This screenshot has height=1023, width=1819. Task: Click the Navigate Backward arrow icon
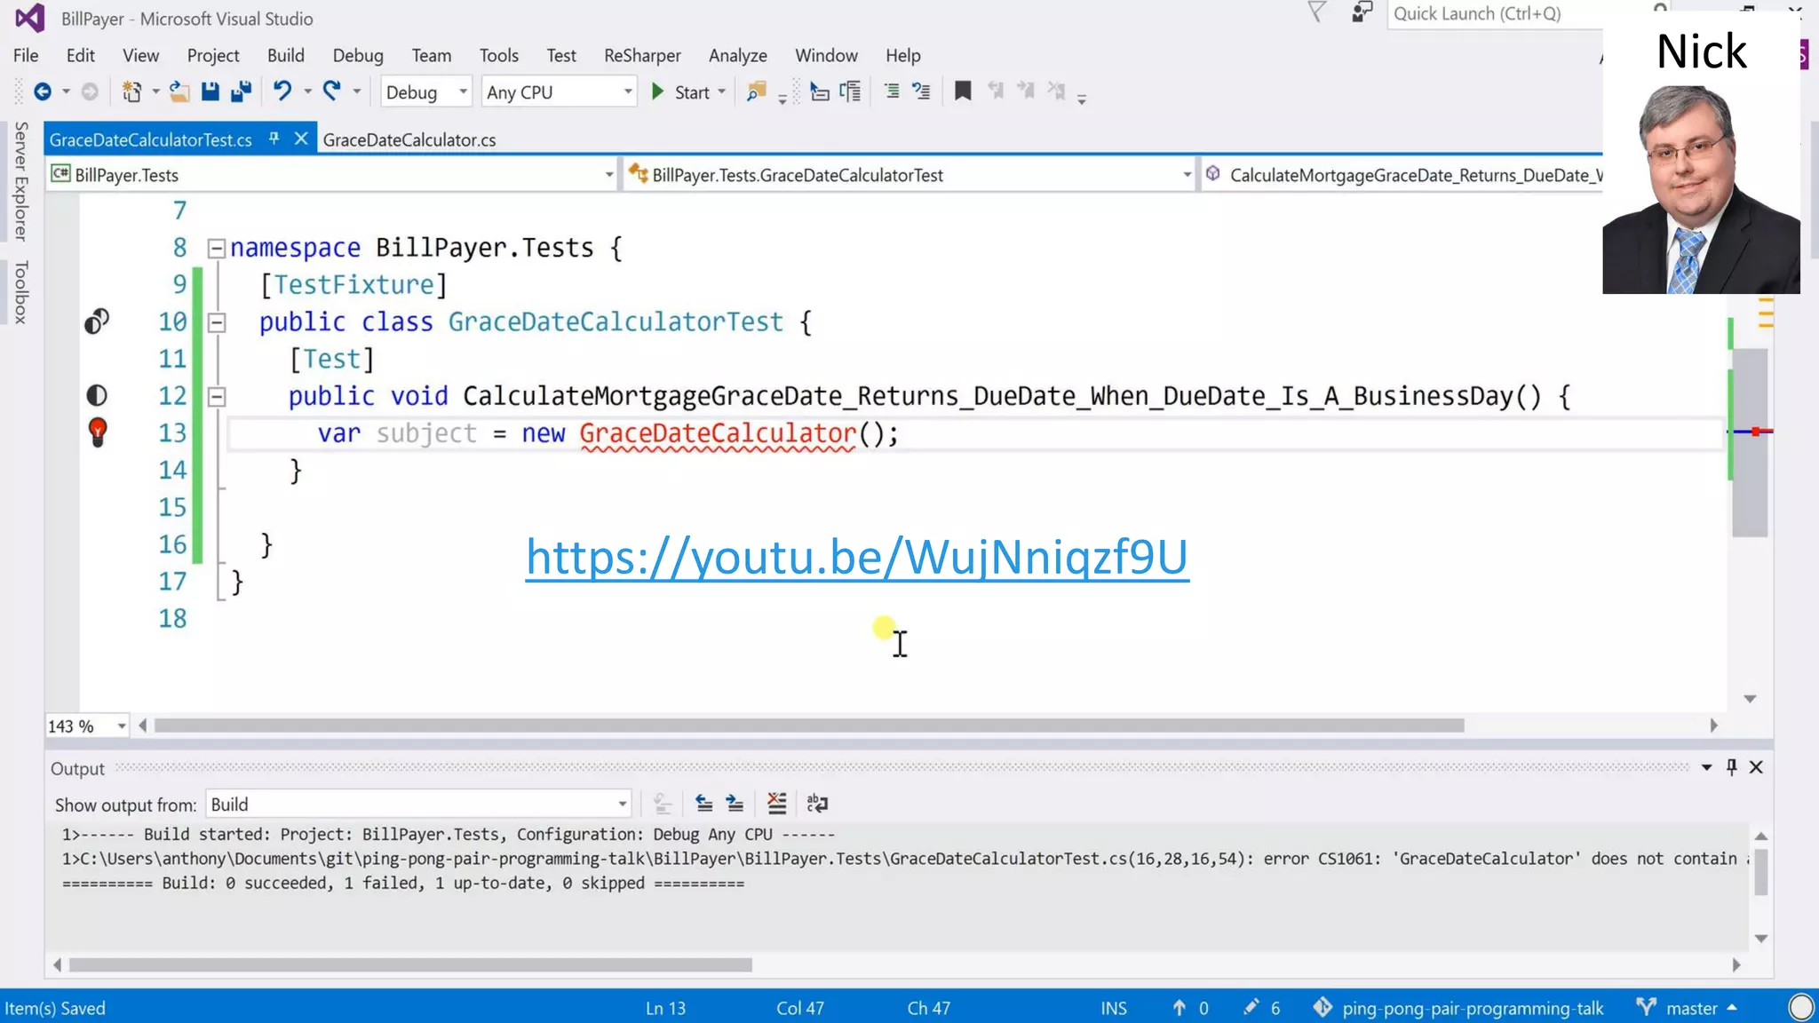[x=42, y=91]
